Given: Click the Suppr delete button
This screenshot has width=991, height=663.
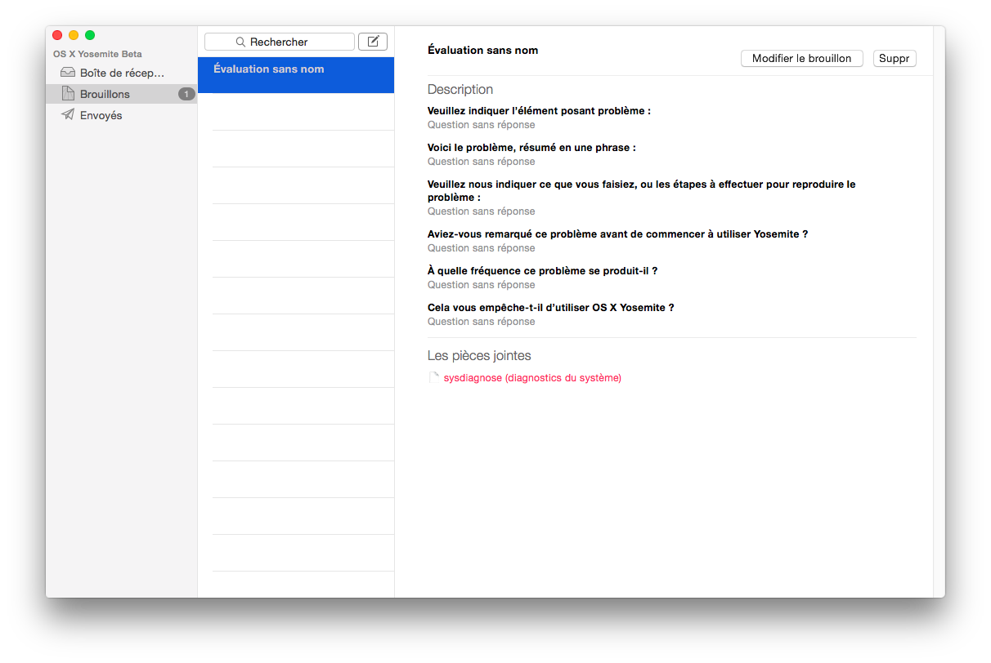Looking at the screenshot, I should point(895,59).
